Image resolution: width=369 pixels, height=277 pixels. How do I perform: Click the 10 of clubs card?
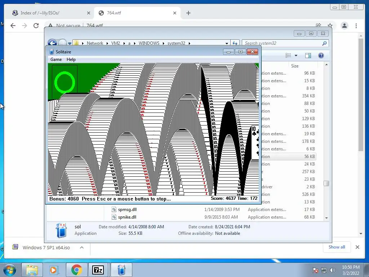click(x=255, y=142)
